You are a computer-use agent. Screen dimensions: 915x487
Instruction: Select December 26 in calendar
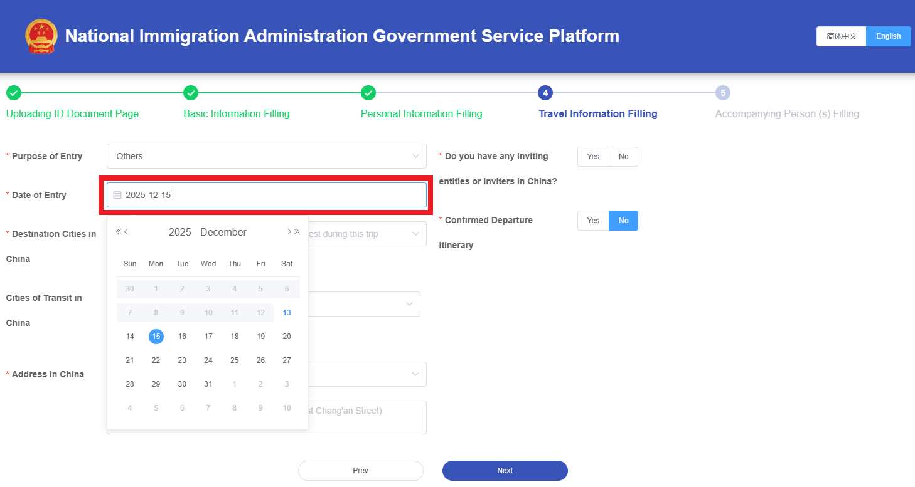coord(260,360)
